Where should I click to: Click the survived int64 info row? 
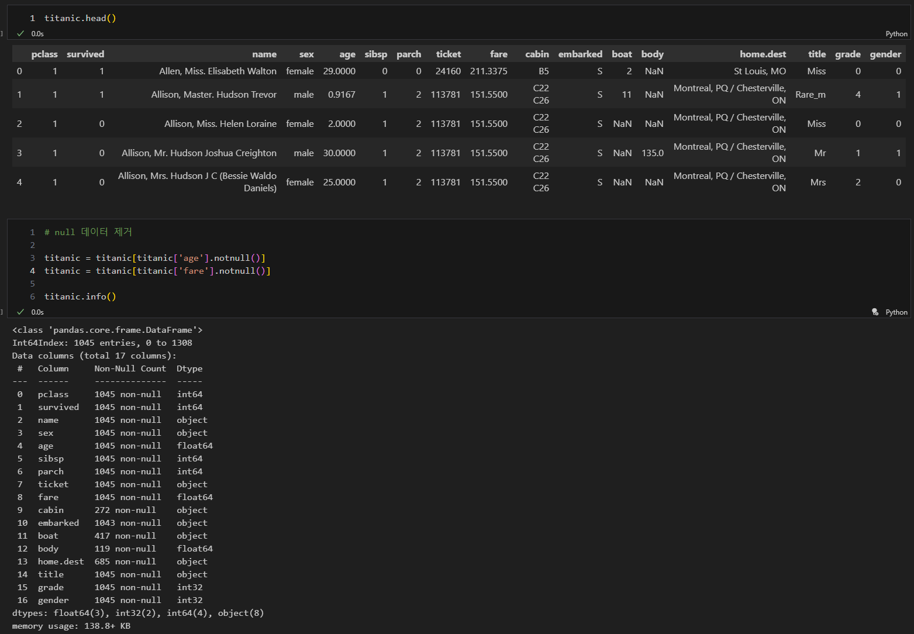click(110, 407)
